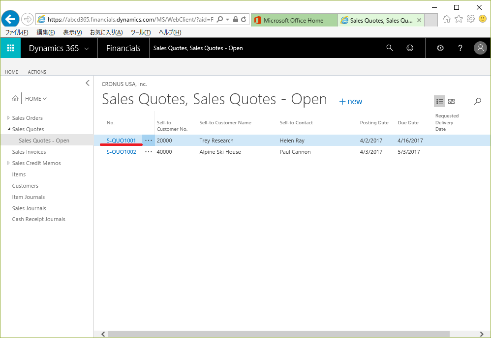
Task: Click the browser back arrow button
Action: (10, 19)
